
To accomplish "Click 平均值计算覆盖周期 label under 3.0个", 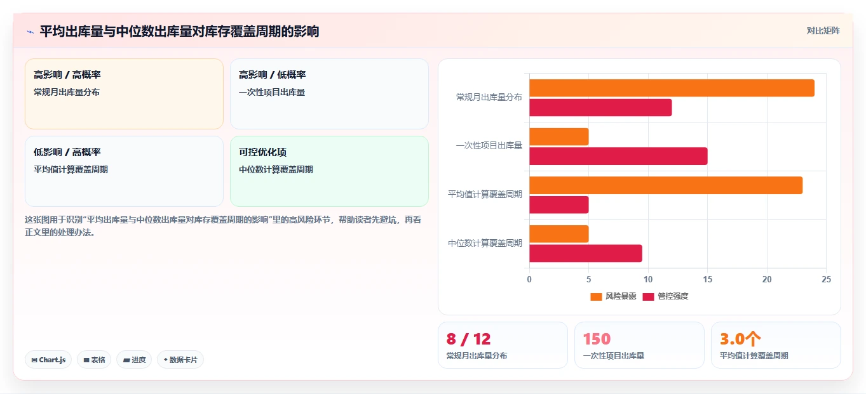I will click(754, 356).
